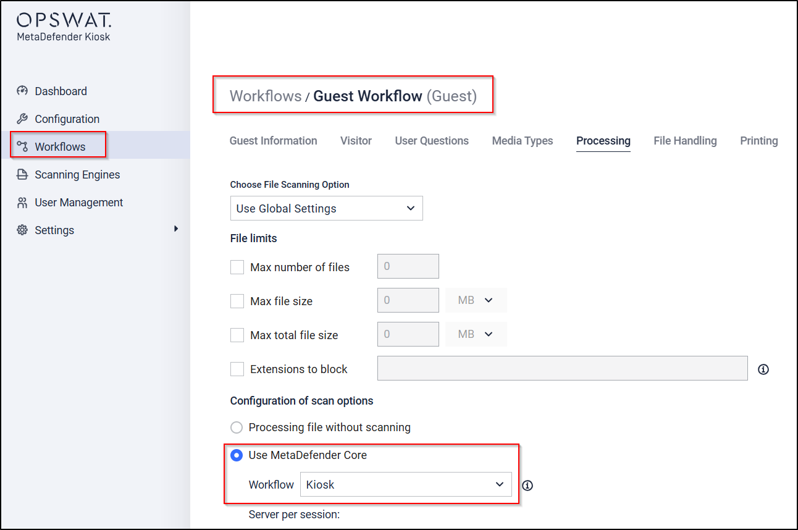The width and height of the screenshot is (798, 530).
Task: Open Configuration in the sidebar
Action: (x=67, y=119)
